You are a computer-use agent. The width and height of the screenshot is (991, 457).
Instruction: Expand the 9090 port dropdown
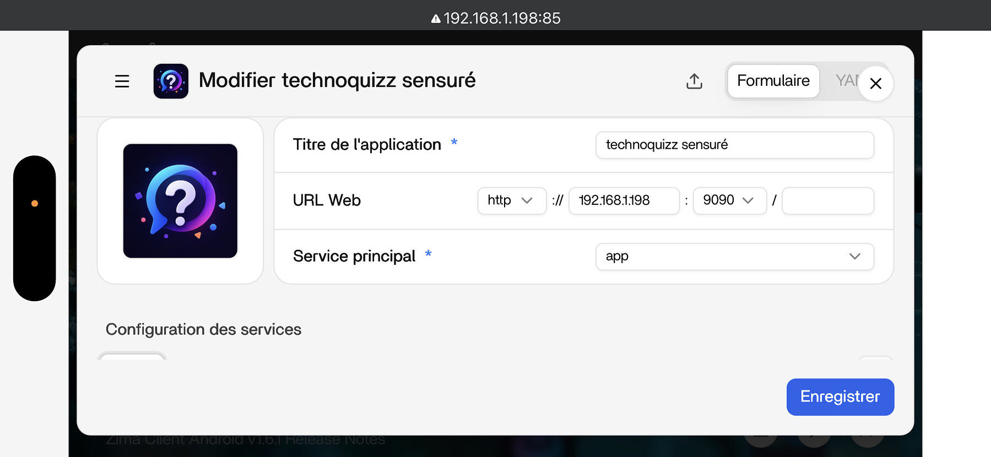click(x=729, y=200)
